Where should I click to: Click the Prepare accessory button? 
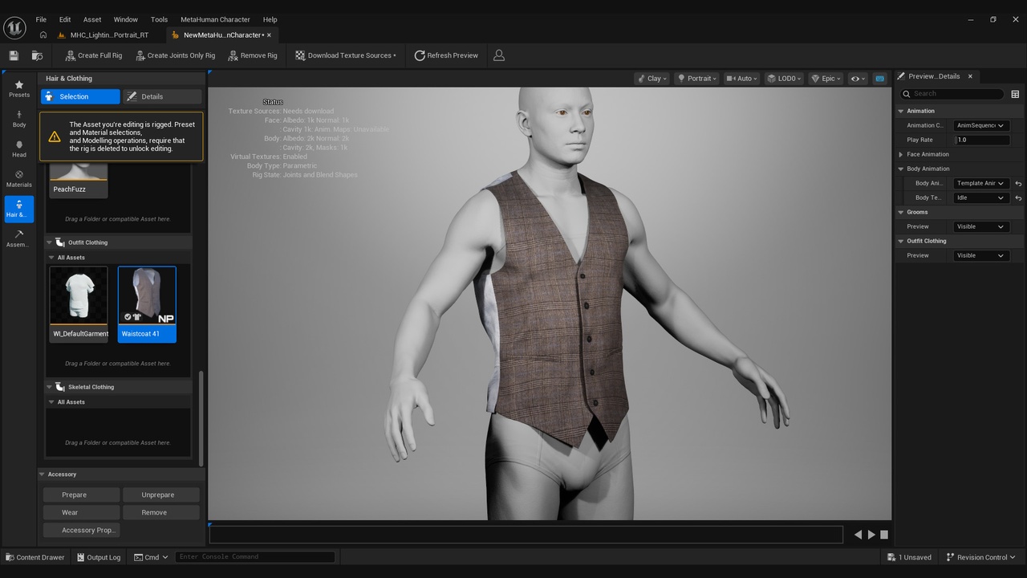click(81, 495)
